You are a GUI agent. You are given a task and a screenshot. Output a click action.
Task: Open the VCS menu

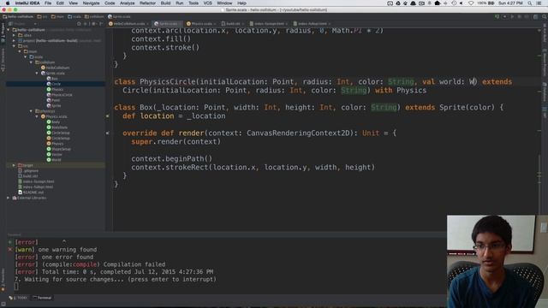coord(207,3)
